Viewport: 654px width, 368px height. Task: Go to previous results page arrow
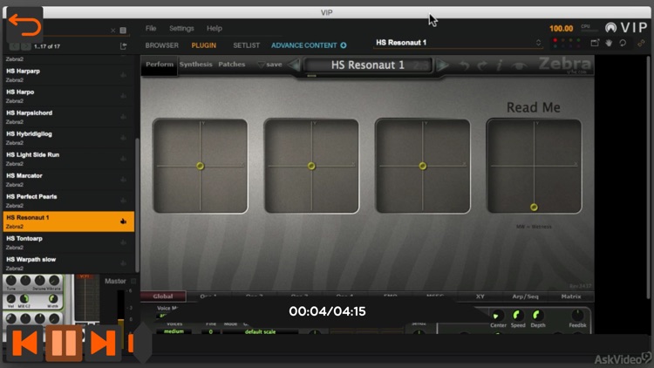click(x=14, y=46)
